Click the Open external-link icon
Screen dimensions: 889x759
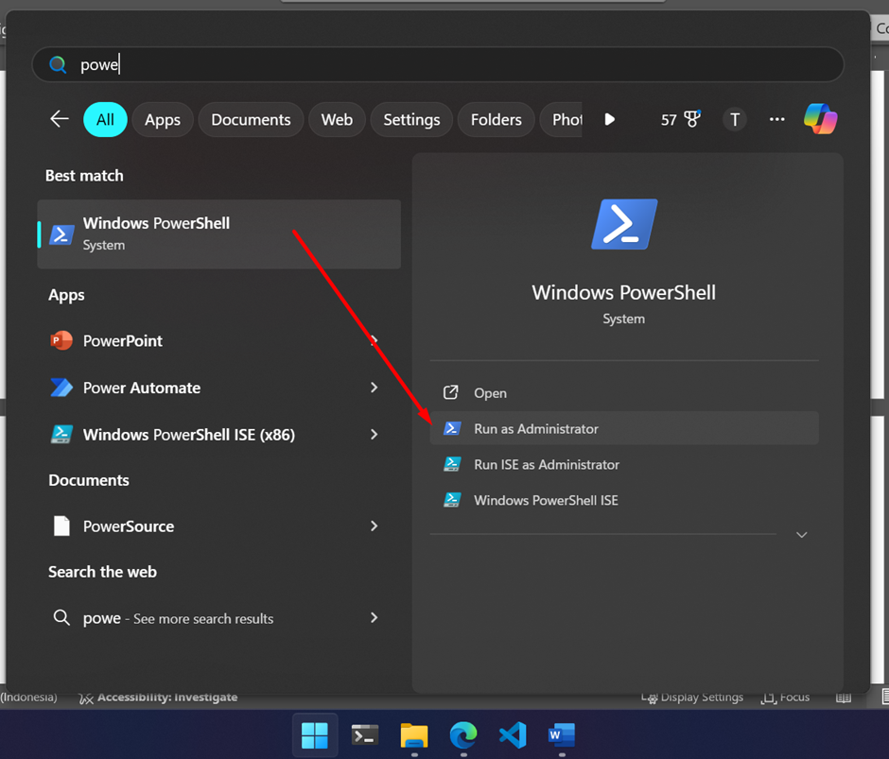451,392
